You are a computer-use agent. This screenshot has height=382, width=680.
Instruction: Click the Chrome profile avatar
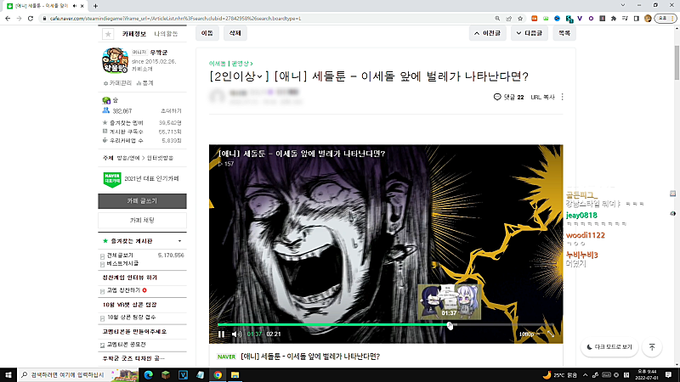click(x=648, y=18)
